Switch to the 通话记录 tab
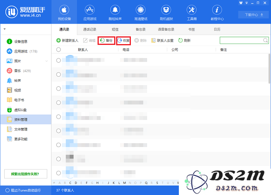Viewport: 271px width, 195px height. pyautogui.click(x=89, y=29)
